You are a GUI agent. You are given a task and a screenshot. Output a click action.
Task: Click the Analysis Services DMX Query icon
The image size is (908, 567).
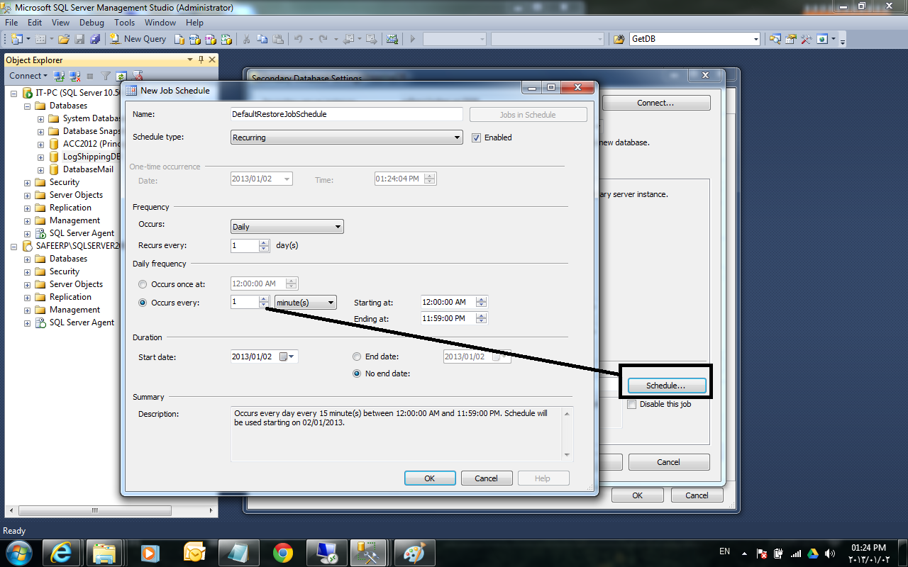tap(211, 39)
